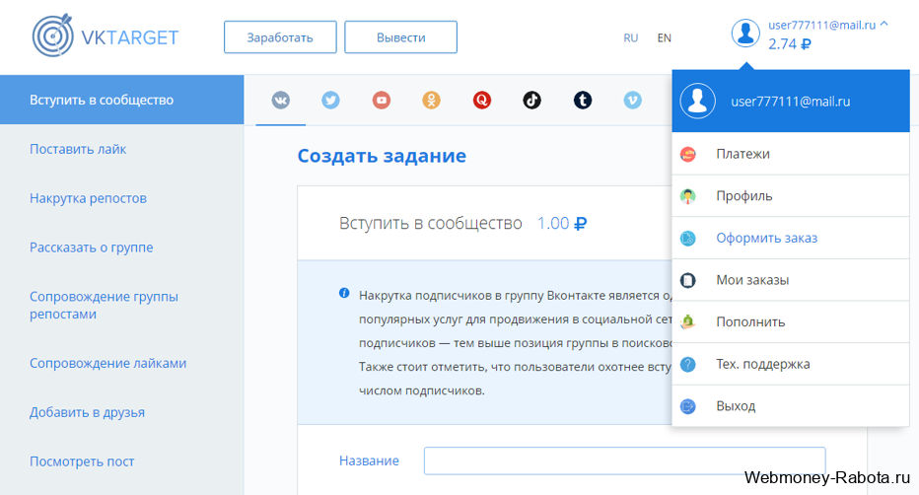This screenshot has width=919, height=495.
Task: Click the user777111@mail.ru text in the dropdown header
Action: point(790,102)
